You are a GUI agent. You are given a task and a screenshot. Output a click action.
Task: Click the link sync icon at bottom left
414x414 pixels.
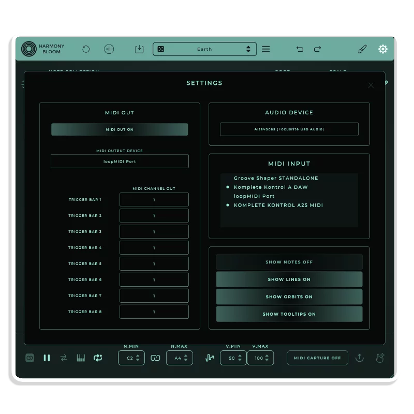point(30,358)
